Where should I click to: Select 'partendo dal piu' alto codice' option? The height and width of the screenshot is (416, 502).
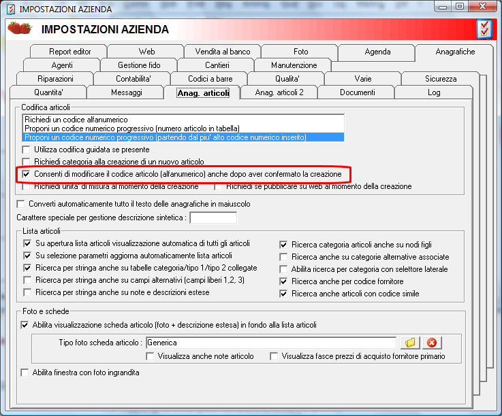(x=183, y=137)
